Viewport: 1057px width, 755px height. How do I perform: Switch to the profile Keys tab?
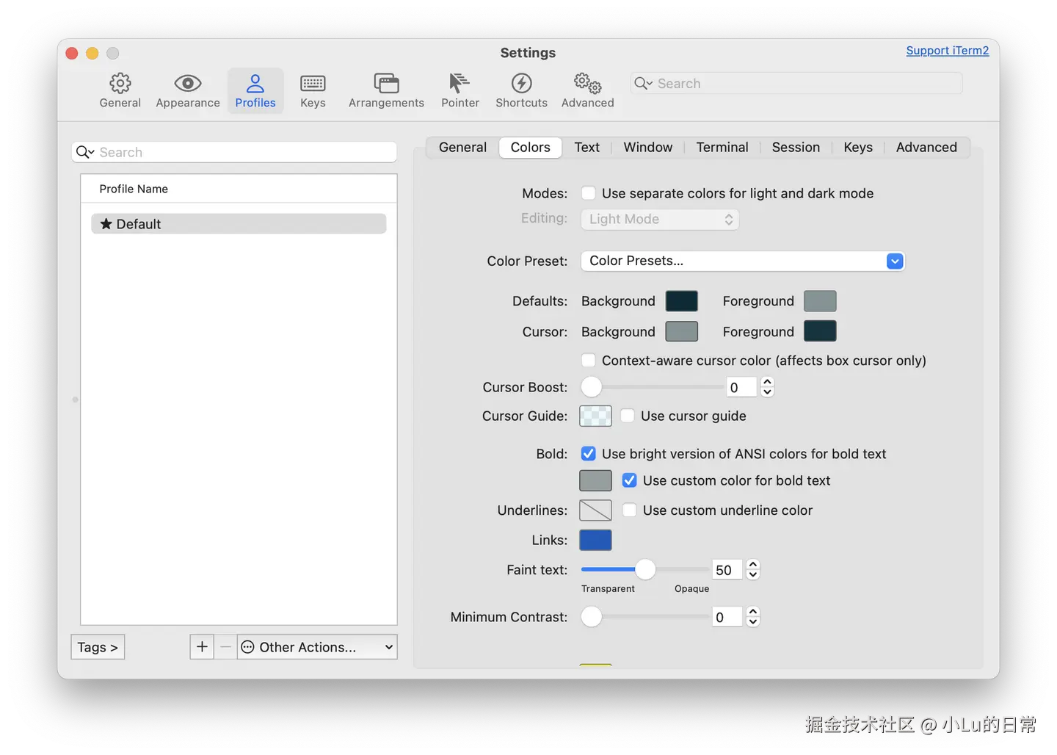(x=858, y=148)
